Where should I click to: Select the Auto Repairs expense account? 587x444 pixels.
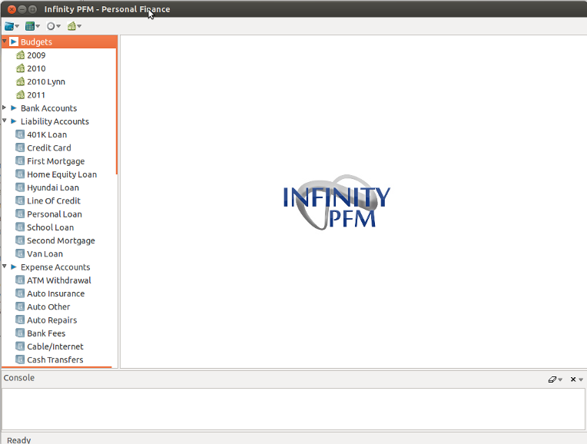pos(51,320)
